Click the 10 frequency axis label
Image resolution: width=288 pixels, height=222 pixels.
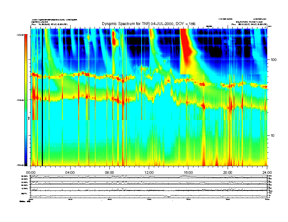273,136
